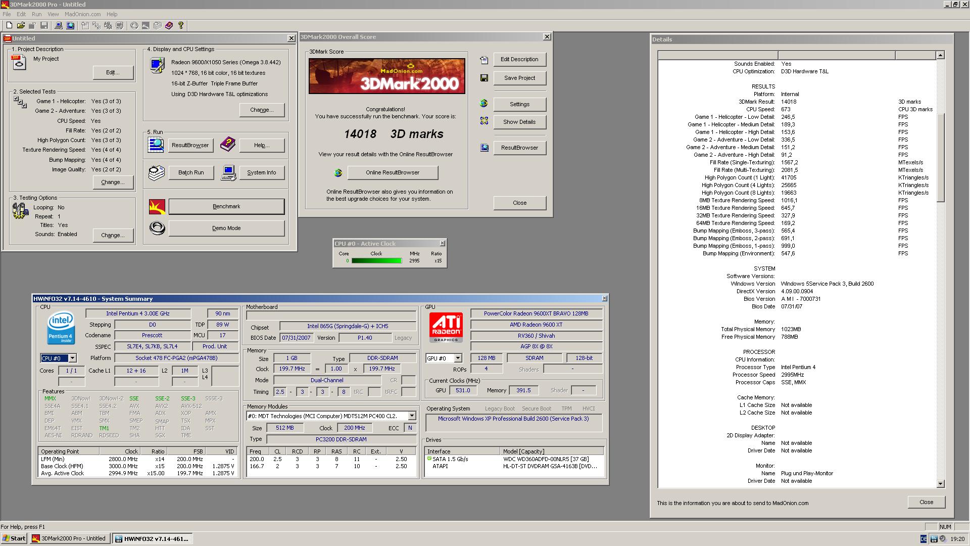970x546 pixels.
Task: Click File menu in 3DMark2000 menu bar
Action: coord(9,14)
